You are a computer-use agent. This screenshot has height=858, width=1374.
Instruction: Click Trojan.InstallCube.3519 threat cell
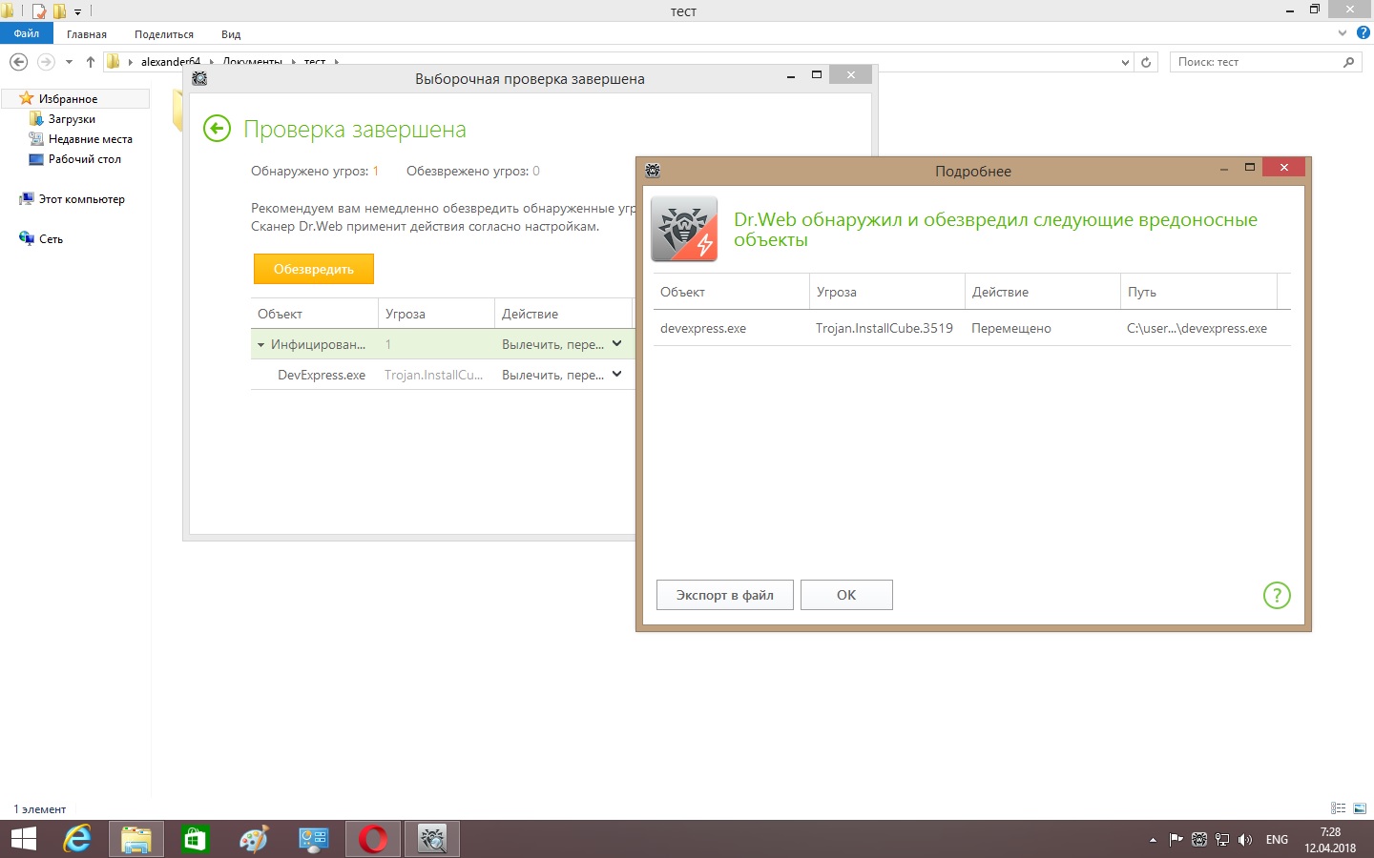(x=885, y=328)
